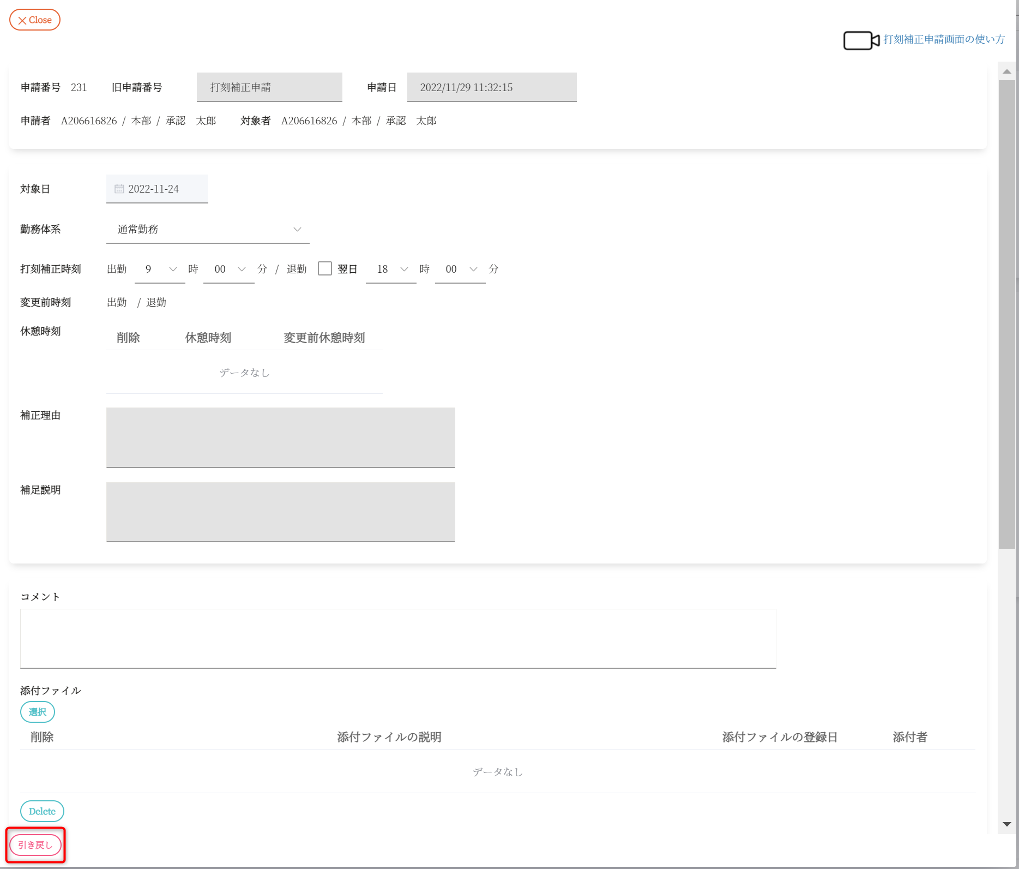Click into the コメント text area

point(398,638)
